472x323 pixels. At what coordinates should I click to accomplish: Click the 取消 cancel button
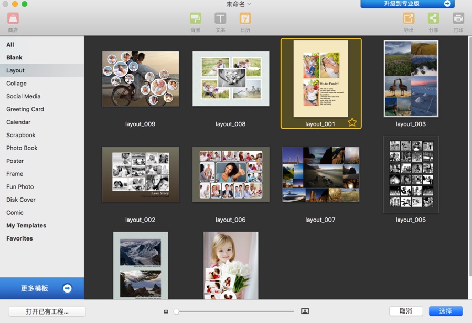pos(406,311)
